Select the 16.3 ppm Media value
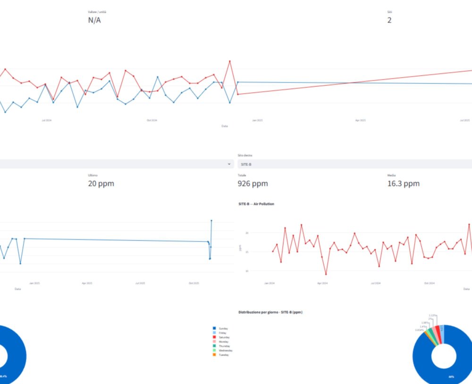The width and height of the screenshot is (472, 384). coord(403,184)
